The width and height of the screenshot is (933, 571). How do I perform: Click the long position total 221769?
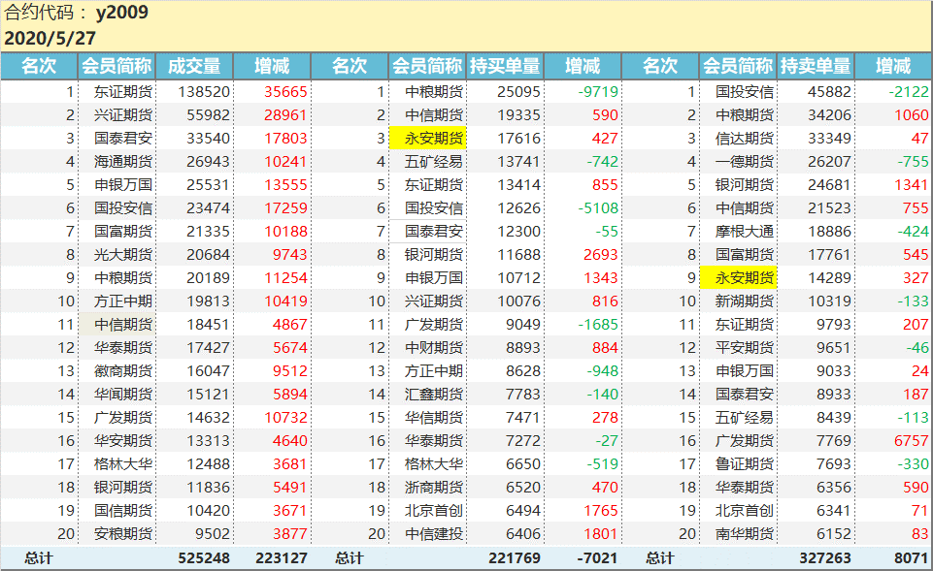[515, 558]
